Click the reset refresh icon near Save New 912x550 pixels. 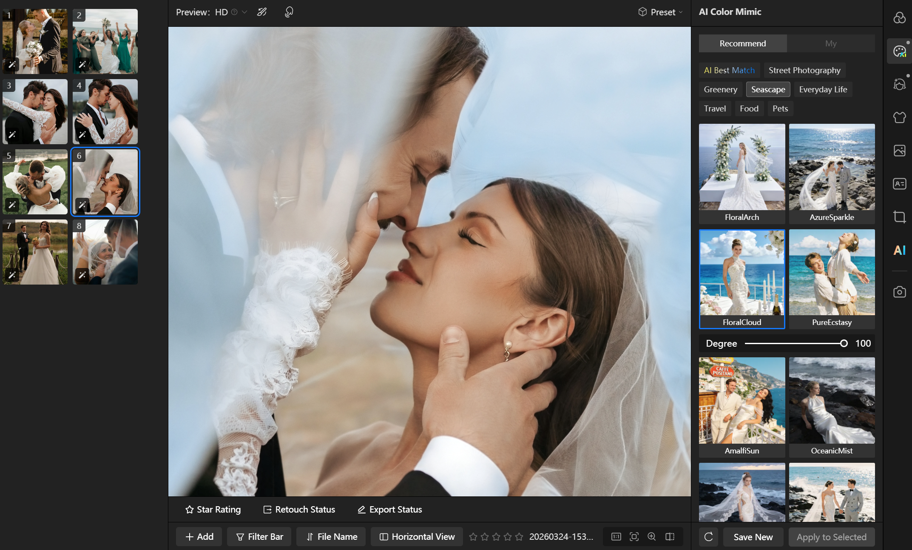click(x=708, y=537)
